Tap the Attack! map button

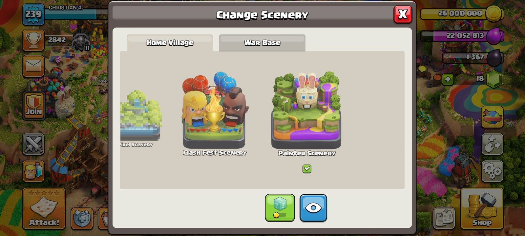44,208
